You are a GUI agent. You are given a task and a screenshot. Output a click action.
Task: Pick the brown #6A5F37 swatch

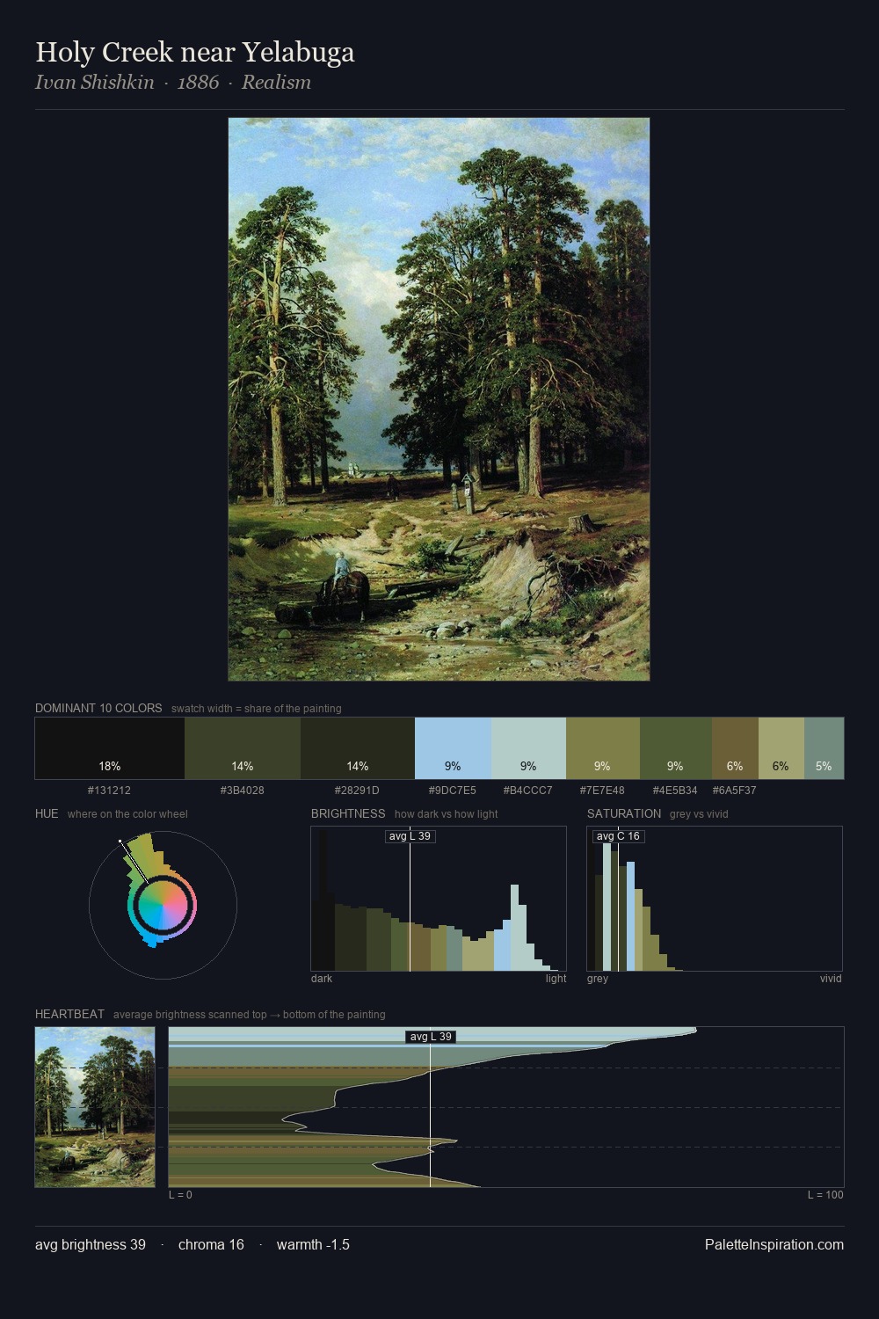(735, 748)
